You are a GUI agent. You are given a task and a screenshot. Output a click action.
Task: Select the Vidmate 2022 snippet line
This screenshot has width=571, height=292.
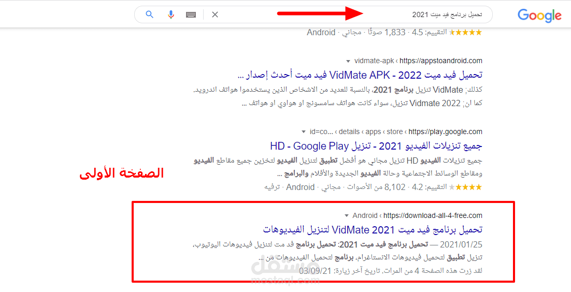point(362,104)
